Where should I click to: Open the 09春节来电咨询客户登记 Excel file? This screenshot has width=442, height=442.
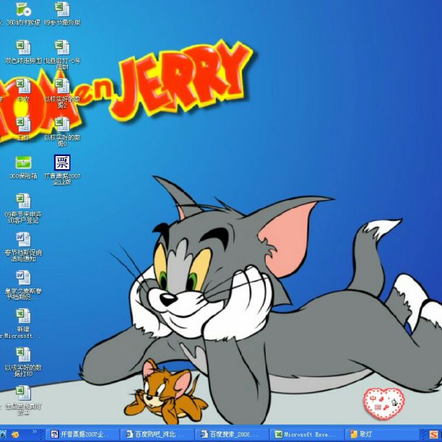23,201
